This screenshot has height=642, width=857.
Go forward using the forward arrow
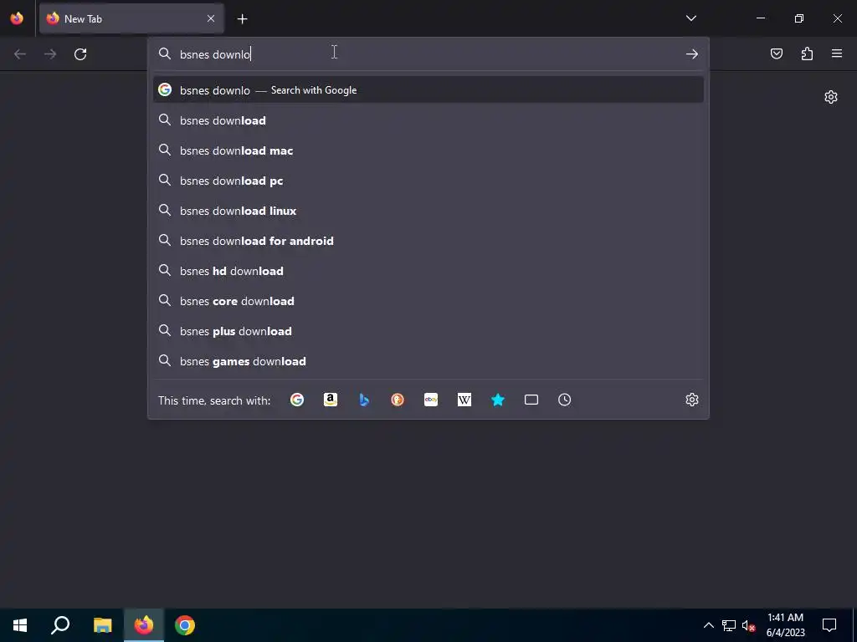(x=49, y=54)
